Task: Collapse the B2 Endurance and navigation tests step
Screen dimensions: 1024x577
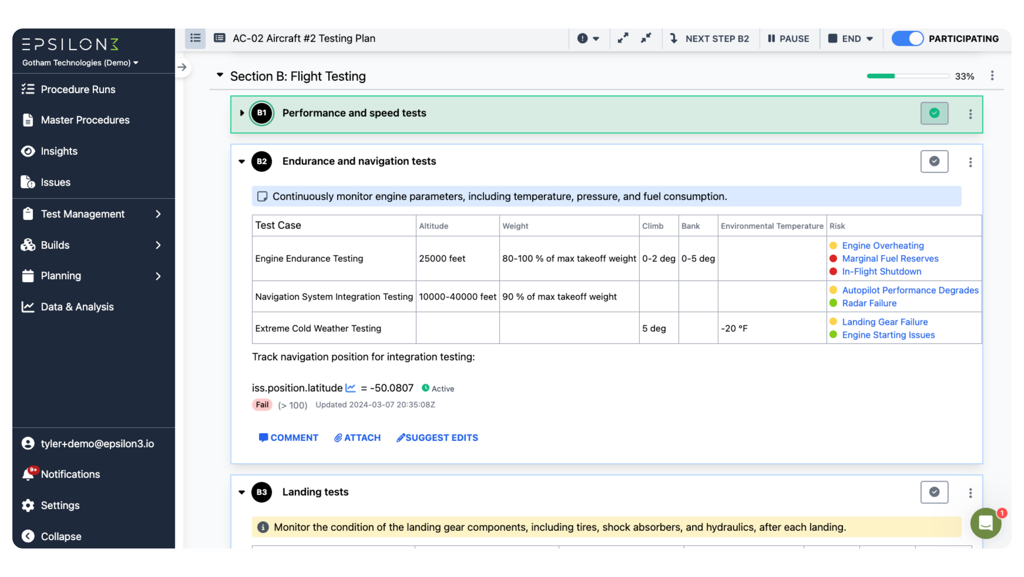Action: 241,161
